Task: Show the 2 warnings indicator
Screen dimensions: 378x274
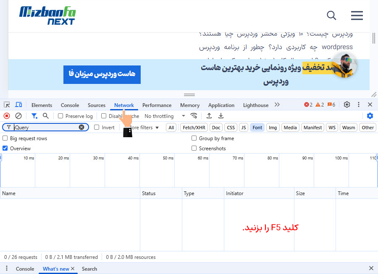Action: 320,105
